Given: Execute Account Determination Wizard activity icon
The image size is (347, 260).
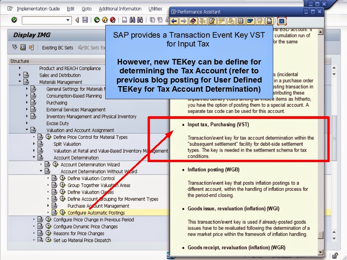Looking at the screenshot, I should [x=55, y=164].
